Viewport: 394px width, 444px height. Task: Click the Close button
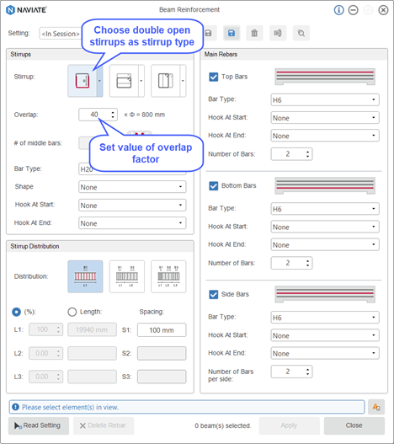pyautogui.click(x=354, y=425)
